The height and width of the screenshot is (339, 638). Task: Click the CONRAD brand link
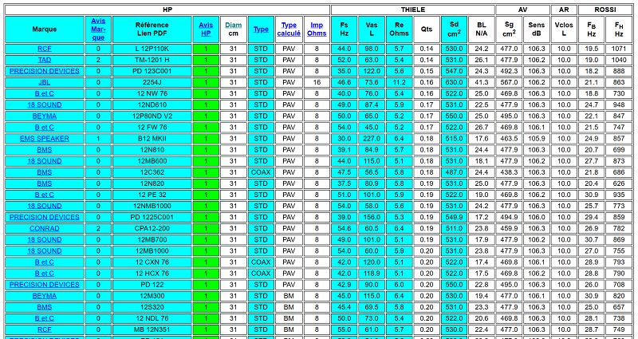45,229
